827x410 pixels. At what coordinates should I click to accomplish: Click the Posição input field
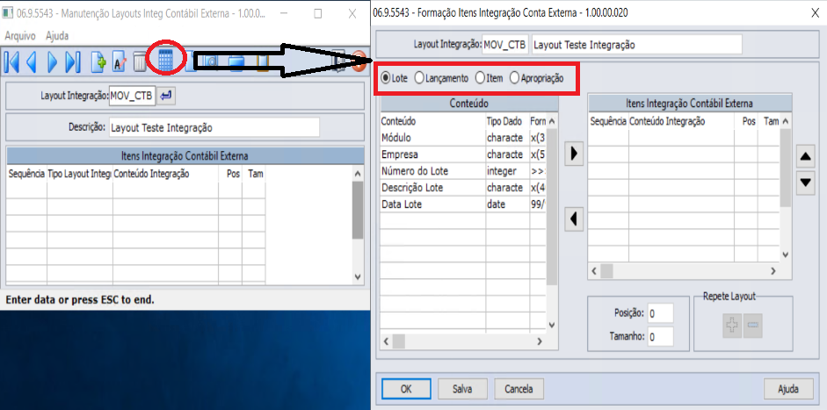click(x=660, y=313)
